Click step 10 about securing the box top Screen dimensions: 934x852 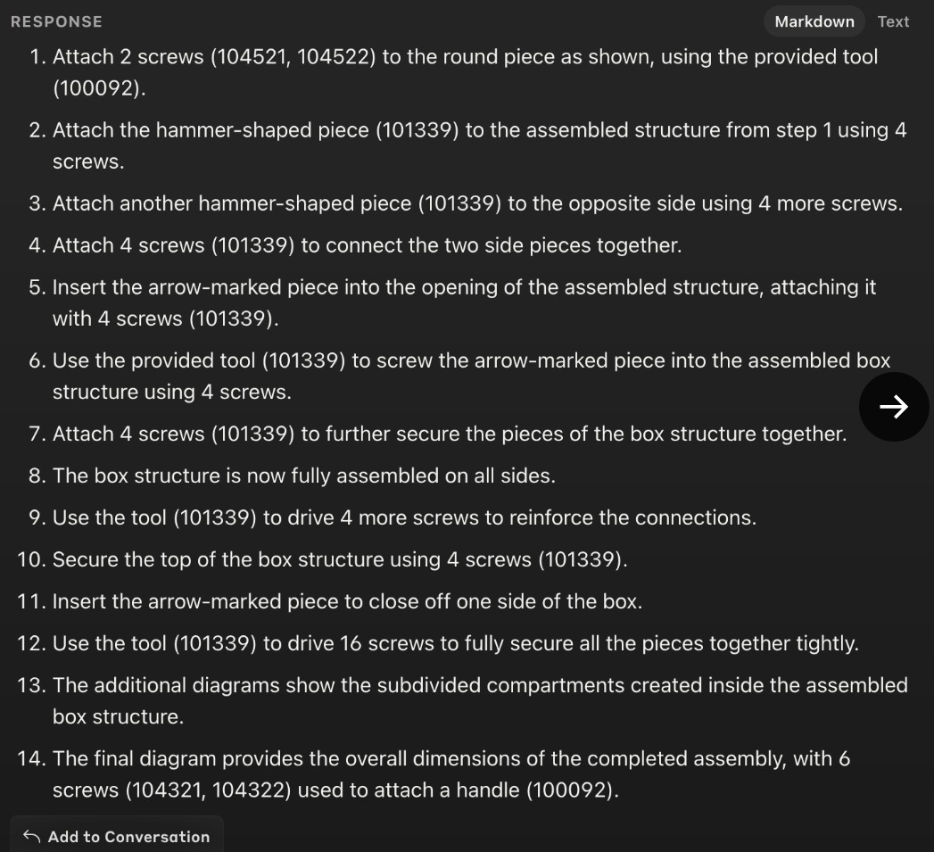339,560
